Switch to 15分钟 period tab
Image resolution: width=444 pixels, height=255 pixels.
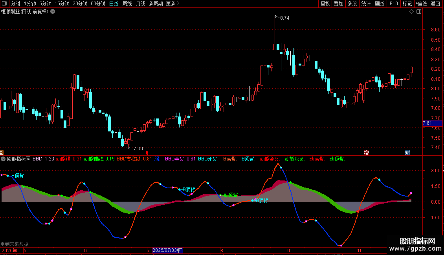click(x=62, y=4)
